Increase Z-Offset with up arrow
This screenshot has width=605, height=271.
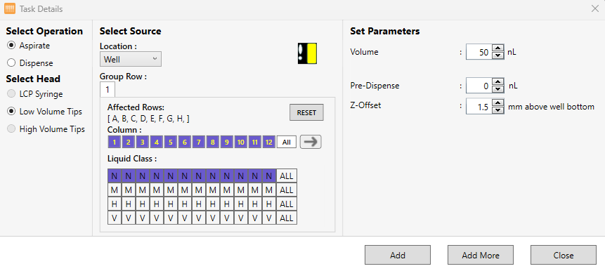pyautogui.click(x=498, y=103)
